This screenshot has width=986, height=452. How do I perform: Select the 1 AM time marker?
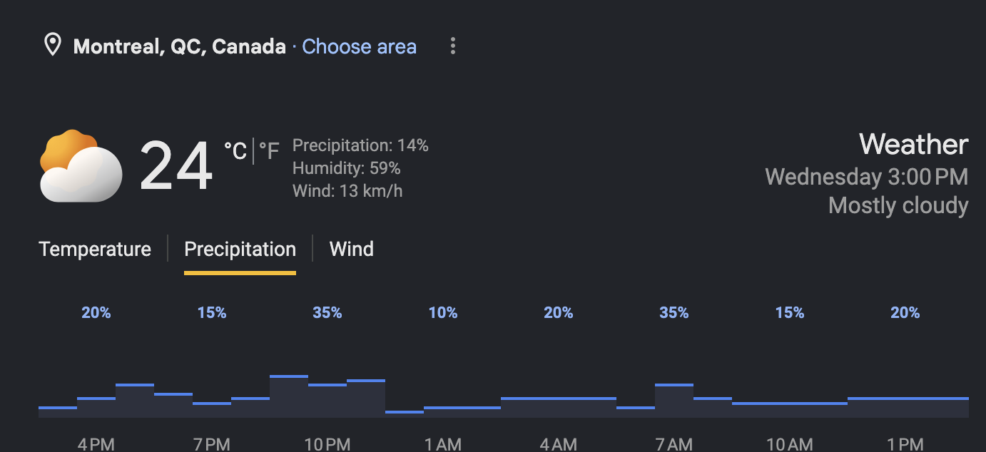(443, 444)
